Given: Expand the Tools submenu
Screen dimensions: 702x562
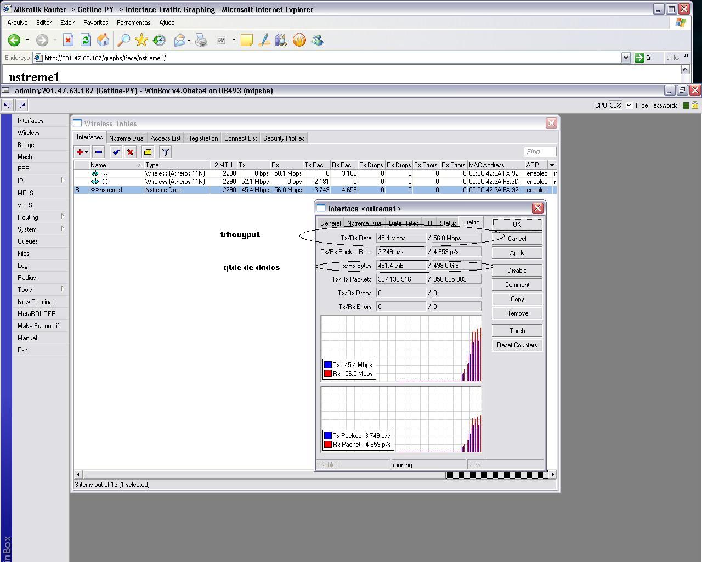Looking at the screenshot, I should pos(63,289).
